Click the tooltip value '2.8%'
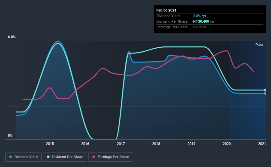271x167 pixels. tap(197, 16)
